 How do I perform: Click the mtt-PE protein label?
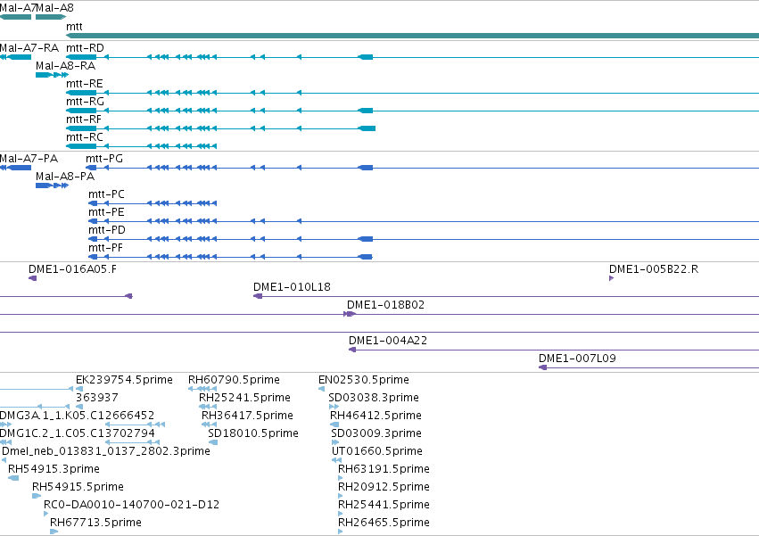[x=106, y=212]
